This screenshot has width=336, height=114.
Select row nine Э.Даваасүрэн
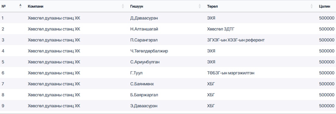(168, 106)
